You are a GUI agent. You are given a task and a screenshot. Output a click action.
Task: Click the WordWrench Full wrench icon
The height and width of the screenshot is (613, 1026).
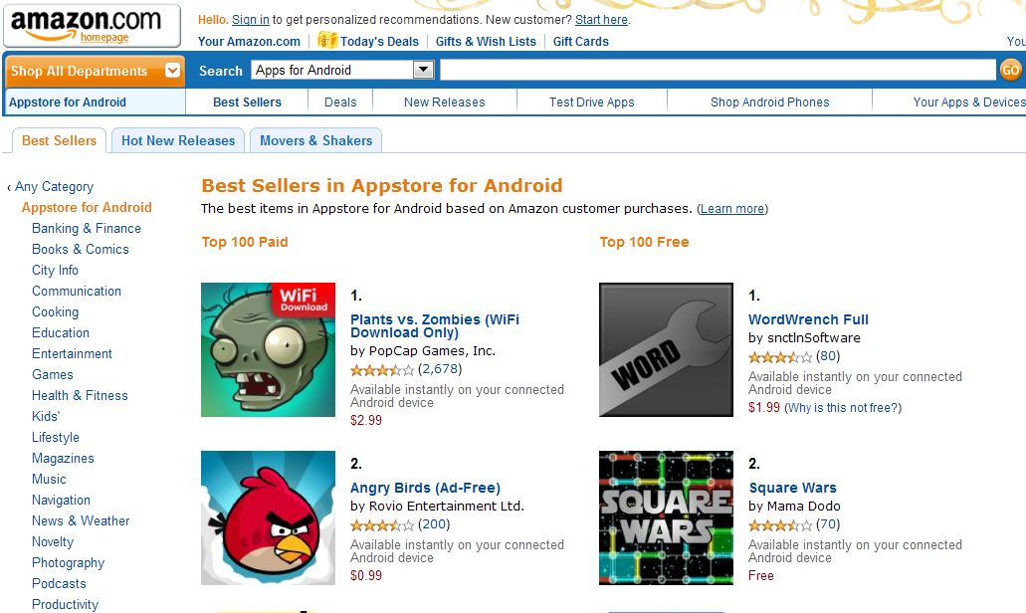(666, 349)
